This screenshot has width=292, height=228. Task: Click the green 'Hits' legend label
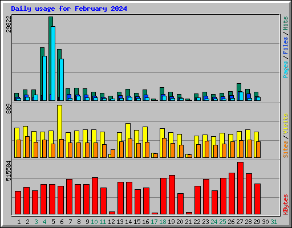[285, 23]
